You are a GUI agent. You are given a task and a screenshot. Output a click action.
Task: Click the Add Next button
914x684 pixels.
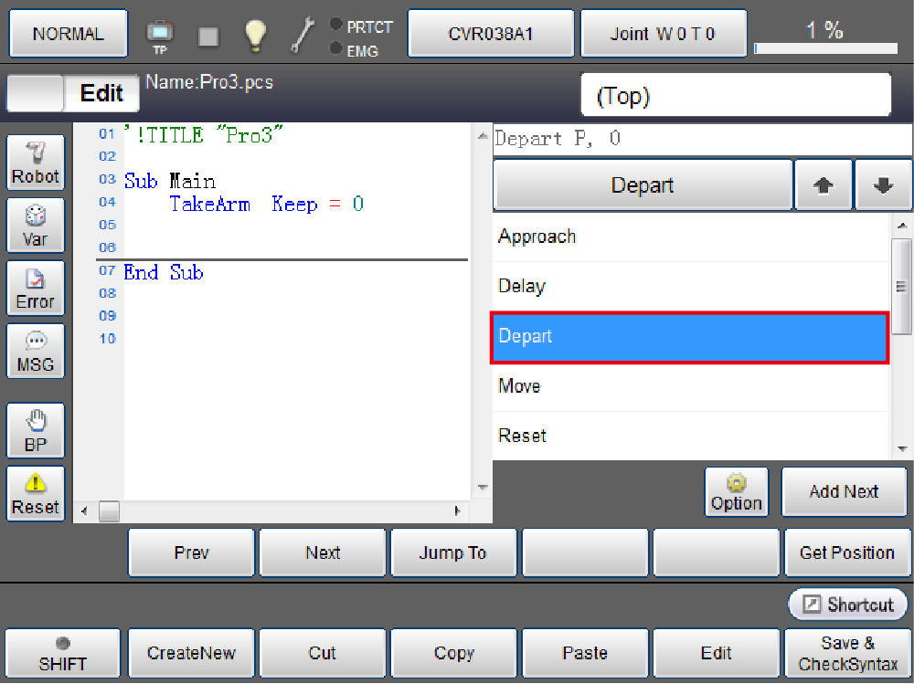844,492
